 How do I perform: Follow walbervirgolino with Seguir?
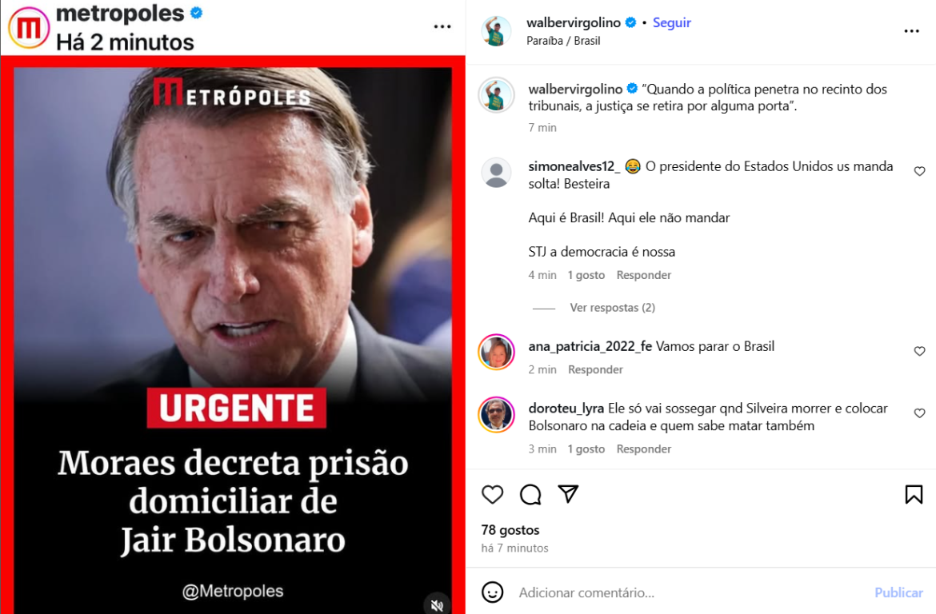coord(671,22)
